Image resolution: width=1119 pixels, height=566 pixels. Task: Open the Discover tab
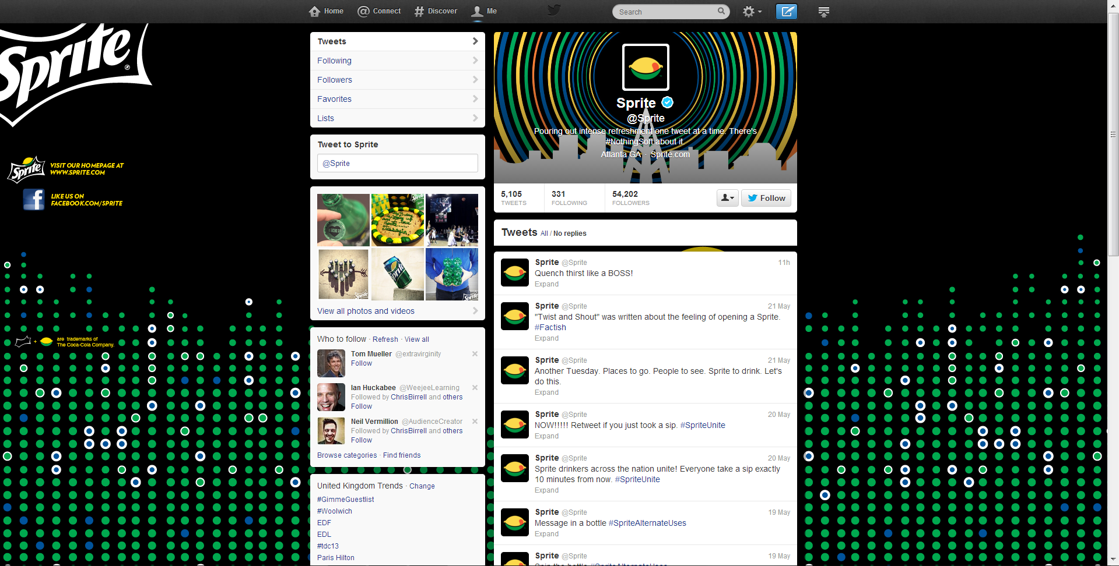click(x=436, y=11)
